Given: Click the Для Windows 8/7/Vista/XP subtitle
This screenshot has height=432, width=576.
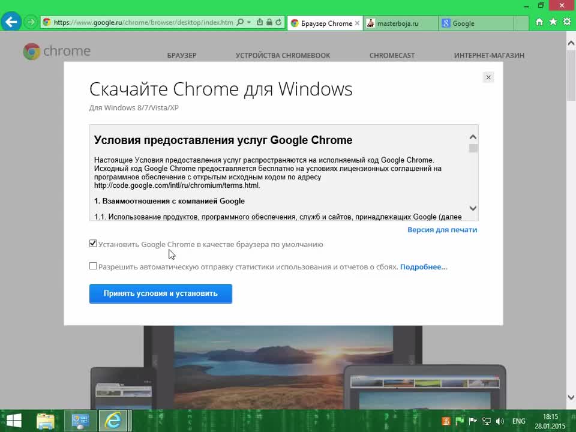Looking at the screenshot, I should point(134,108).
